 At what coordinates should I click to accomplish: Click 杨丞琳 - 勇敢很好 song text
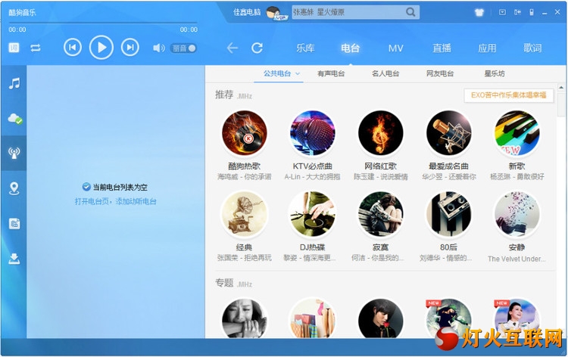517,177
